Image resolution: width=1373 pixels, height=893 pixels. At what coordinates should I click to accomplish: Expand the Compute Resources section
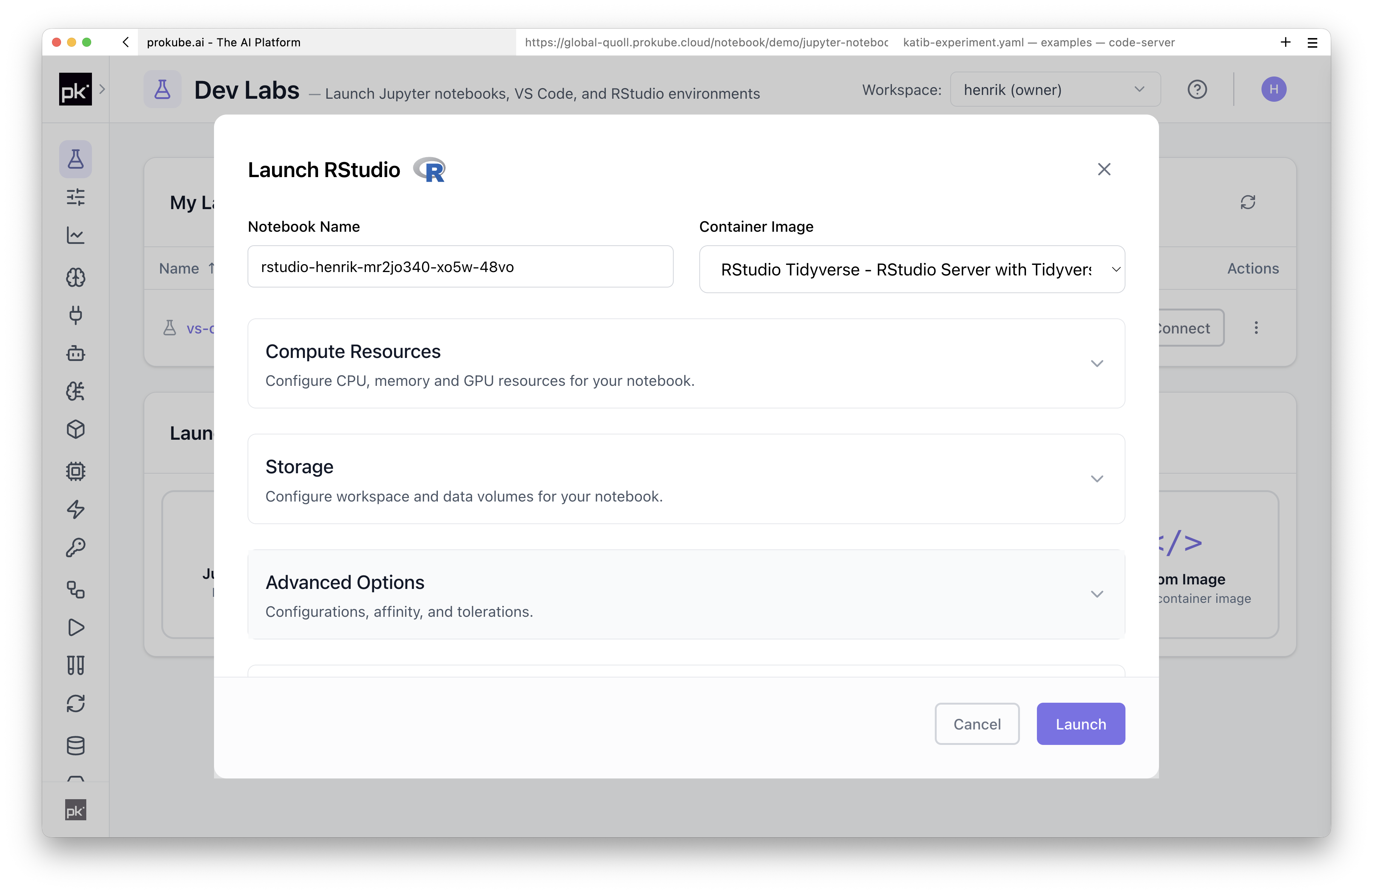(686, 364)
